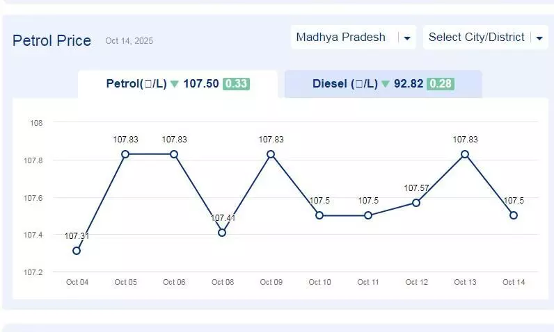Image resolution: width=554 pixels, height=332 pixels.
Task: Open the Select City/District dropdown
Action: click(x=477, y=38)
